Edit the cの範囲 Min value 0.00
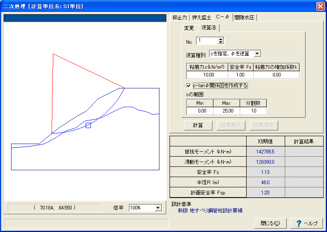The width and height of the screenshot is (327, 232). pos(200,111)
